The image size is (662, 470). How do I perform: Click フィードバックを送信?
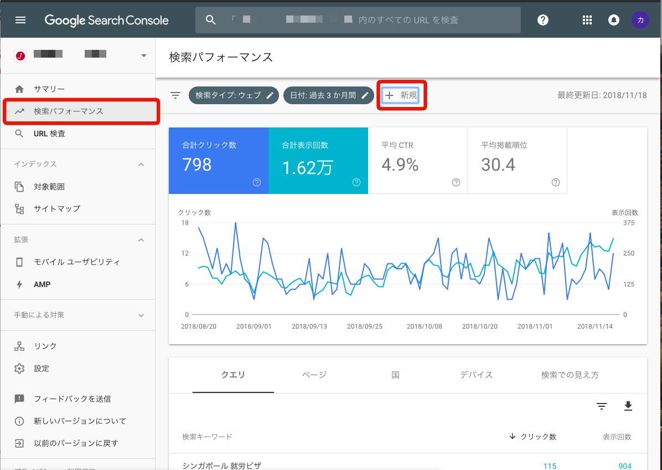pos(77,399)
